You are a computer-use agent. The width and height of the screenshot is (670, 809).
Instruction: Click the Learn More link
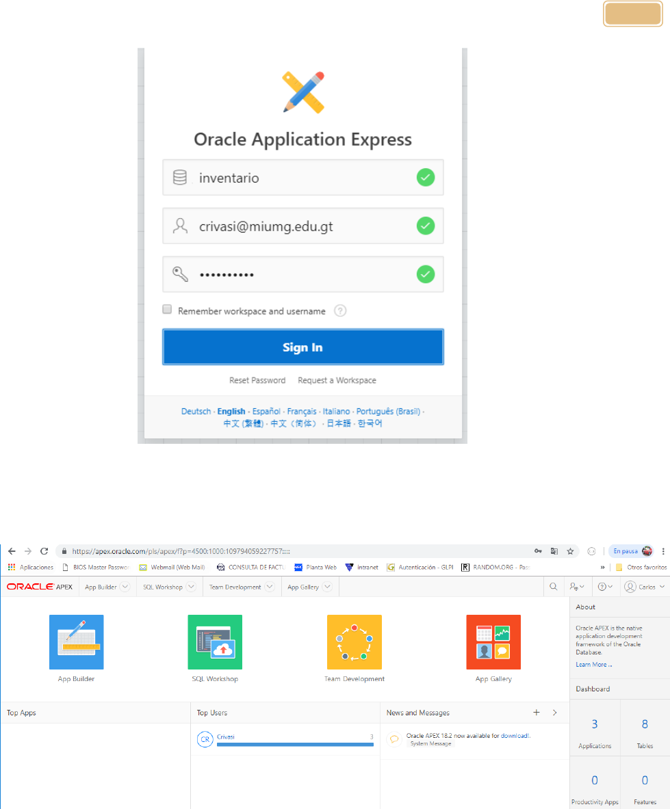coord(593,665)
